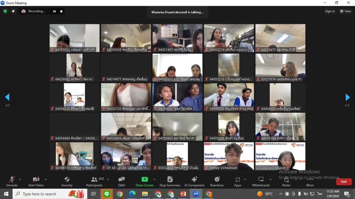Open Task View on the taskbar
The image size is (355, 199).
[93, 194]
